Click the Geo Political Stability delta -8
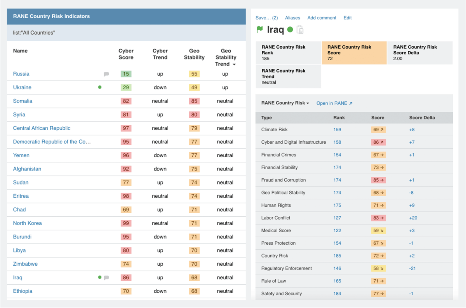 coord(411,193)
